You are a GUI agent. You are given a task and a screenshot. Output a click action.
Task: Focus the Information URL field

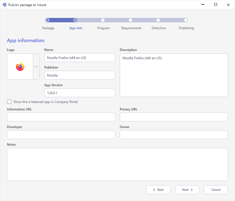point(61,117)
